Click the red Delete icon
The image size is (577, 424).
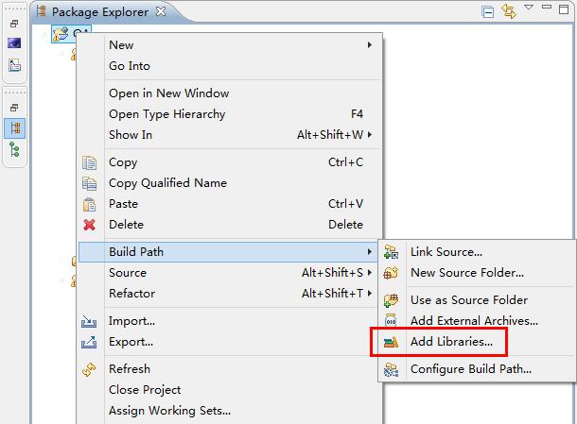(90, 225)
